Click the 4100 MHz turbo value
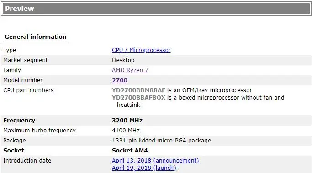The image size is (312, 173). tap(126, 131)
